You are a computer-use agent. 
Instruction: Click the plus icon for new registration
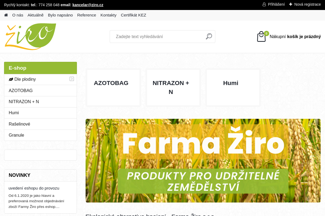click(x=291, y=4)
